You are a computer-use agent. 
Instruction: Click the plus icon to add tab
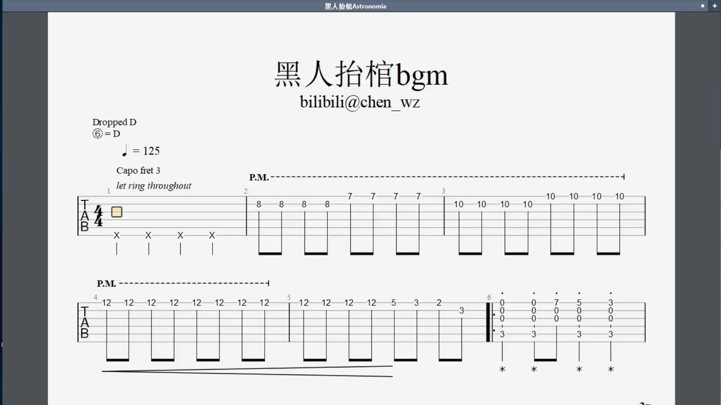coord(715,6)
